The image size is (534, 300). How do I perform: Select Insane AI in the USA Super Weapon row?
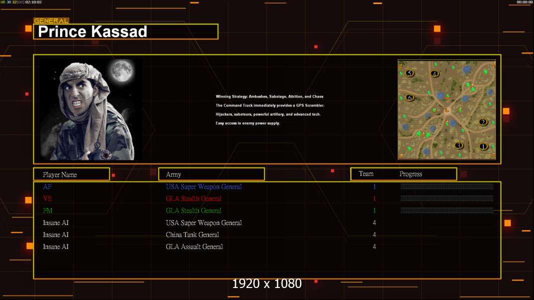click(56, 222)
